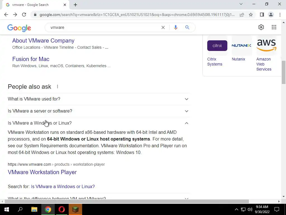Go back to the previous page
Viewport: 286px width, 215px height.
[6, 15]
